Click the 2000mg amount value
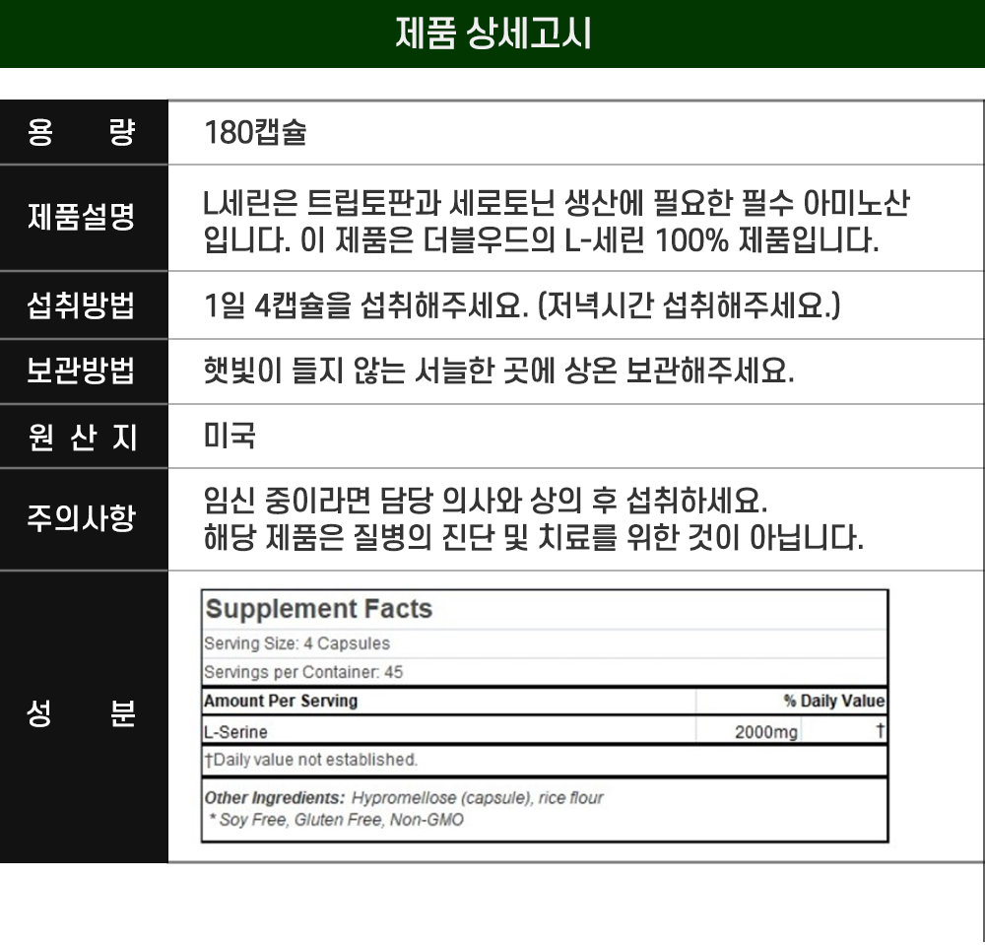This screenshot has width=985, height=945. (765, 732)
